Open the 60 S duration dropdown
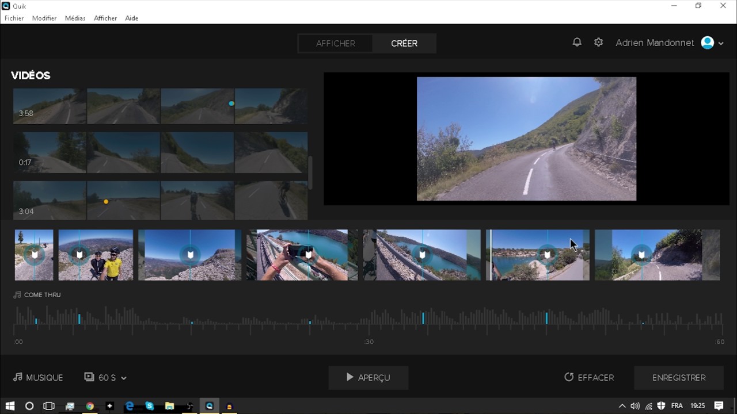Image resolution: width=737 pixels, height=414 pixels. tap(105, 378)
